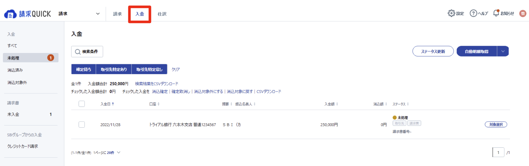The width and height of the screenshot is (529, 166).
Task: Sort by 消込額 column arrows
Action: pos(386,104)
